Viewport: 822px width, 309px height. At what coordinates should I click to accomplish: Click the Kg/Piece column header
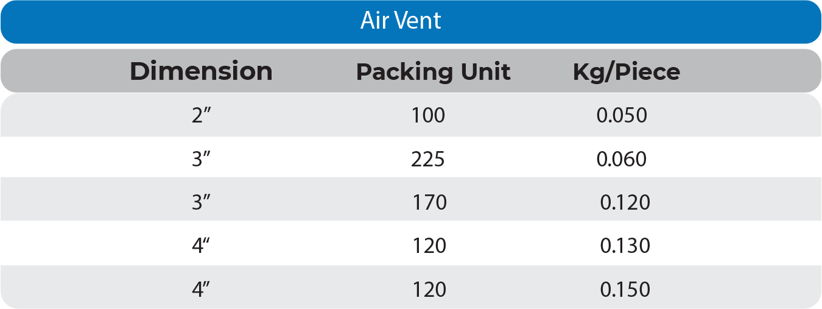pyautogui.click(x=626, y=72)
